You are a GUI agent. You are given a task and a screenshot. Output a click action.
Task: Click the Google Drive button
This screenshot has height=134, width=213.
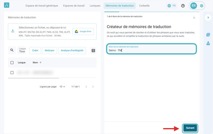[x=83, y=31]
